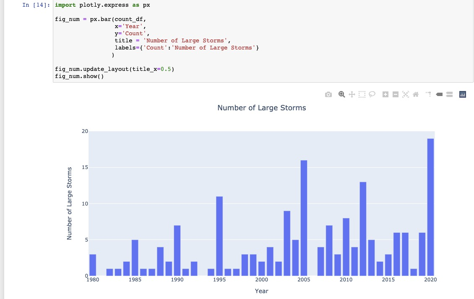Screen dimensions: 474x299
Task: Click the x-axis tick label 2015
Action: 388,280
